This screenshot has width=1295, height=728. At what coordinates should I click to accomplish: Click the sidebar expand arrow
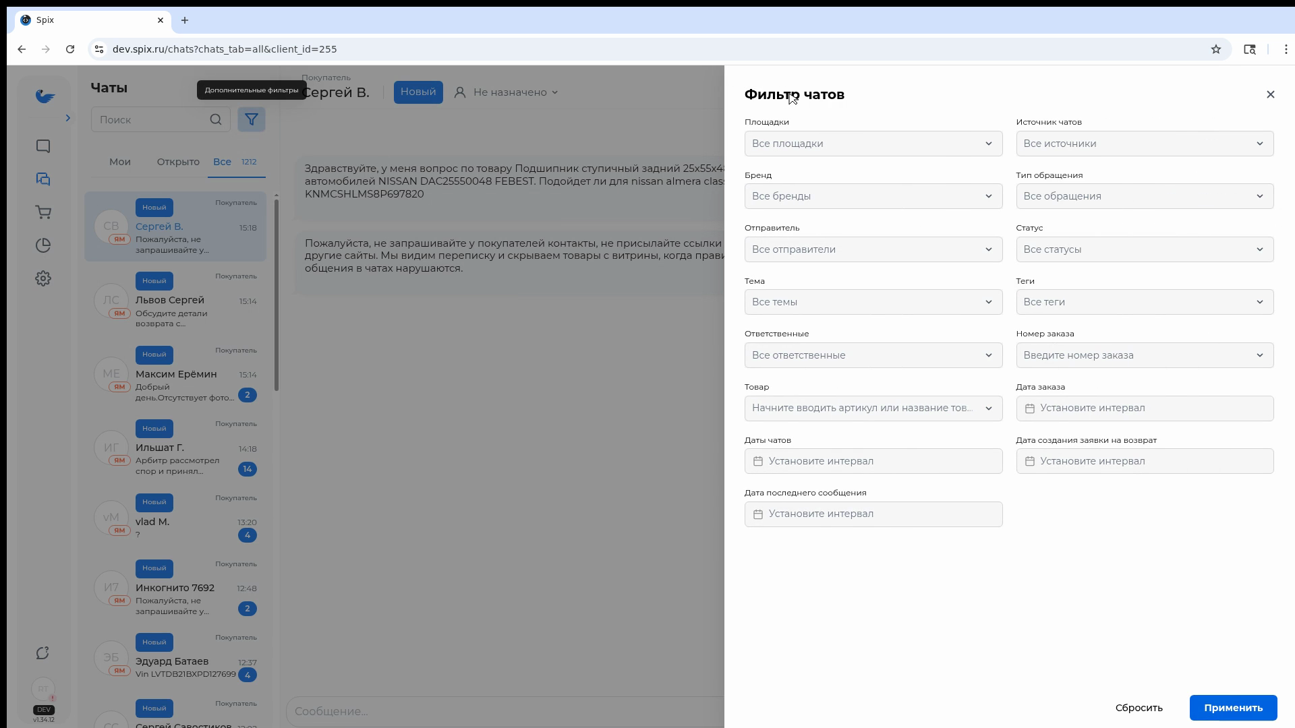tap(67, 119)
